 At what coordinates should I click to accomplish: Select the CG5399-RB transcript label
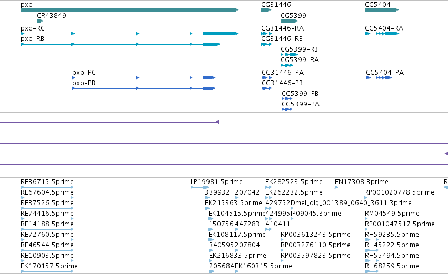coord(299,49)
